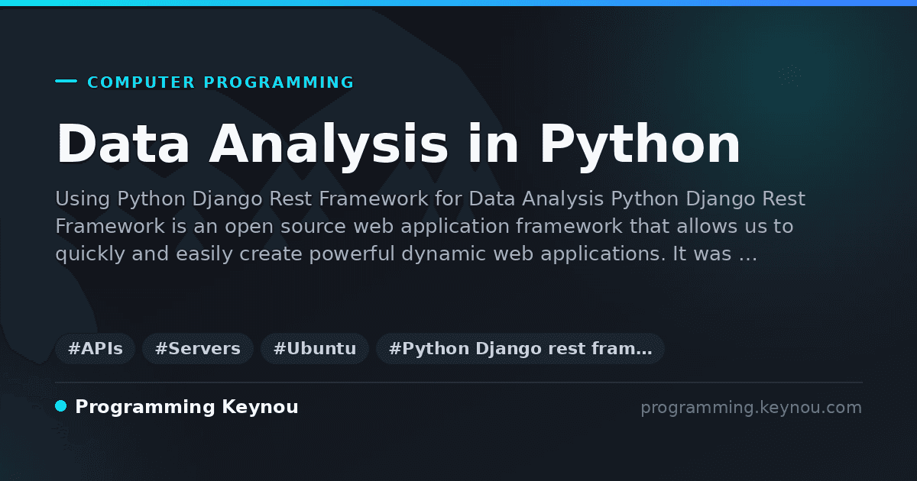The width and height of the screenshot is (917, 481).
Task: Select the #Python Django rest fram… tag
Action: [520, 349]
